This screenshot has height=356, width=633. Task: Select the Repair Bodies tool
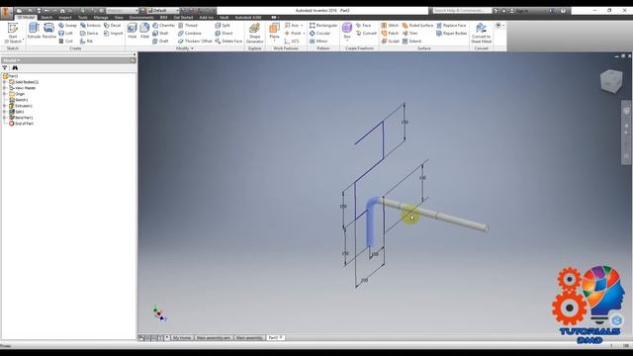coord(452,33)
